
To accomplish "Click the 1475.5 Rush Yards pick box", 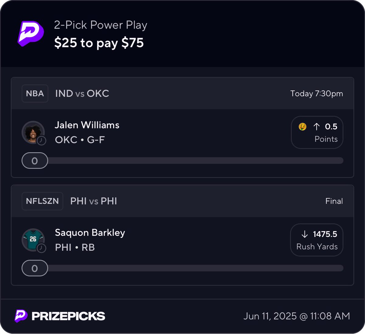I will pyautogui.click(x=317, y=240).
